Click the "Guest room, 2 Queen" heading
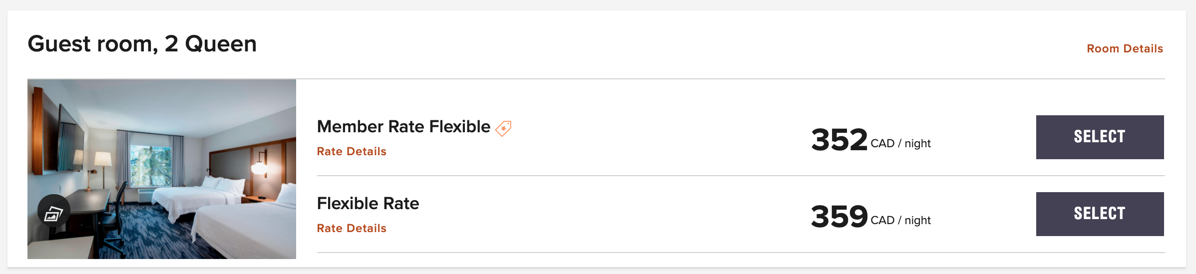 [142, 44]
